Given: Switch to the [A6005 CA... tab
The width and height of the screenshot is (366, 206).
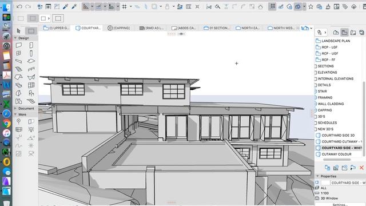Looking at the screenshot, I should (184, 28).
